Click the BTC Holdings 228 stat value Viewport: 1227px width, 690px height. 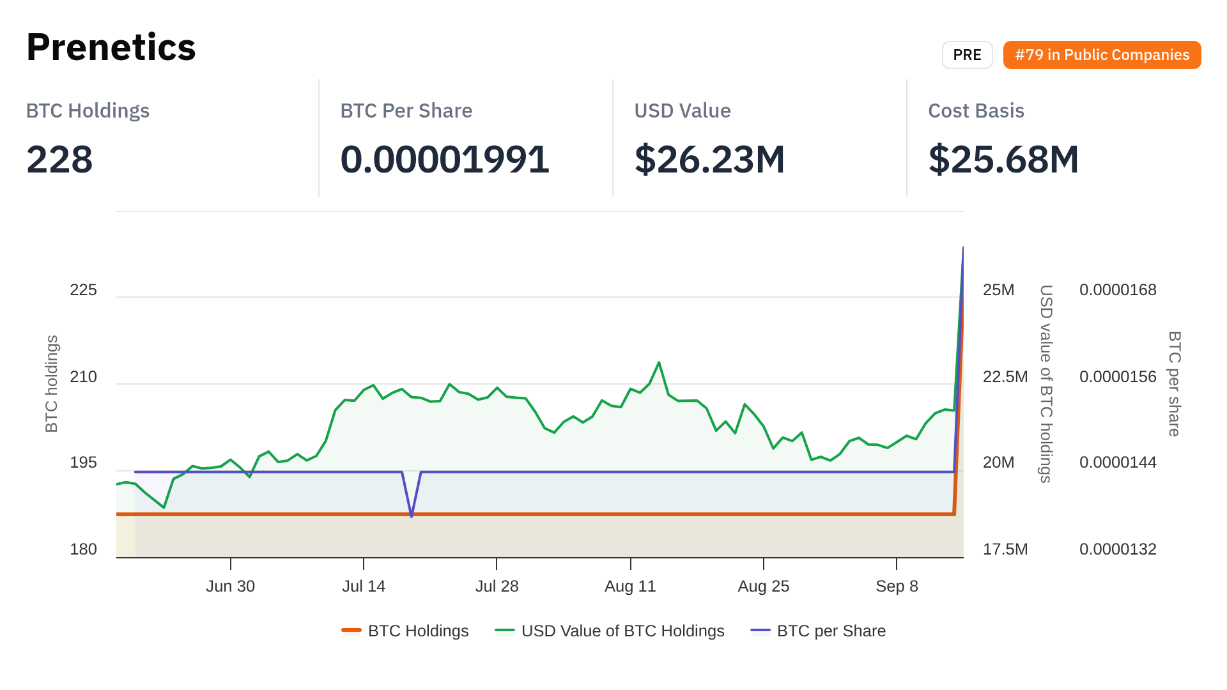point(59,159)
